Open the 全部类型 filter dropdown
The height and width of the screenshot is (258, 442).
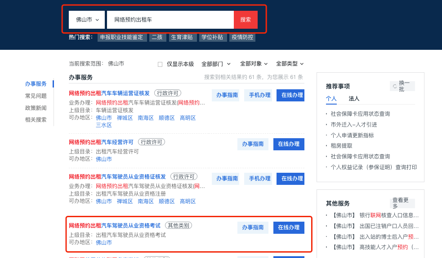coord(290,64)
